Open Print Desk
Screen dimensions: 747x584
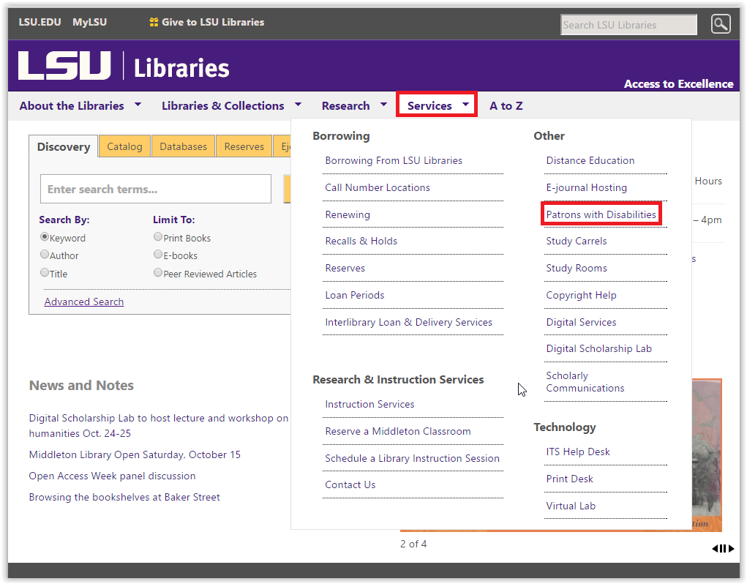569,479
